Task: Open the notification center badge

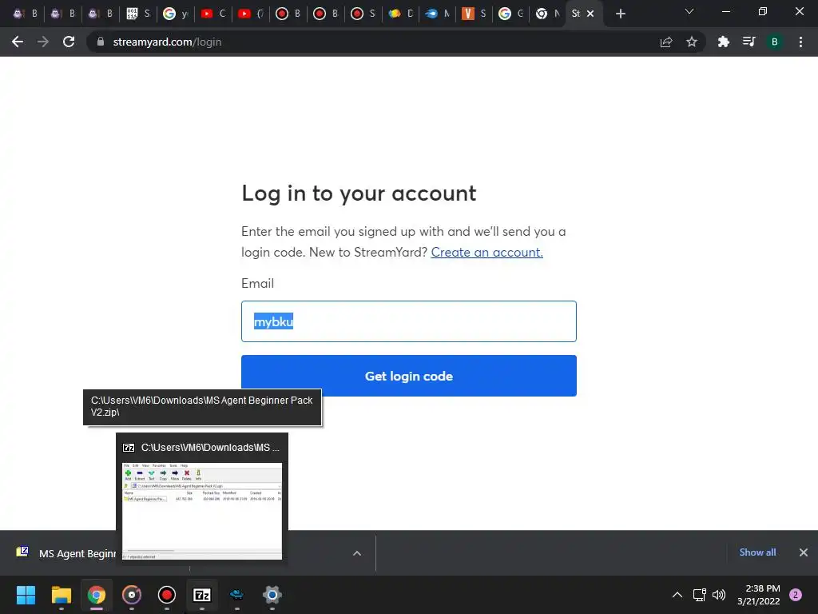Action: point(796,595)
